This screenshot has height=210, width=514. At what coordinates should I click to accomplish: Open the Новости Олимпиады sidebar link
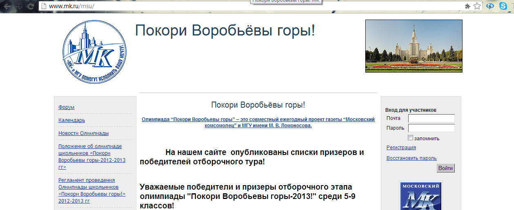pos(83,133)
